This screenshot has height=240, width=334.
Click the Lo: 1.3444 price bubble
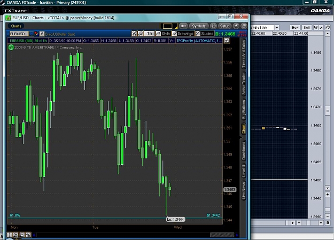click(x=175, y=219)
